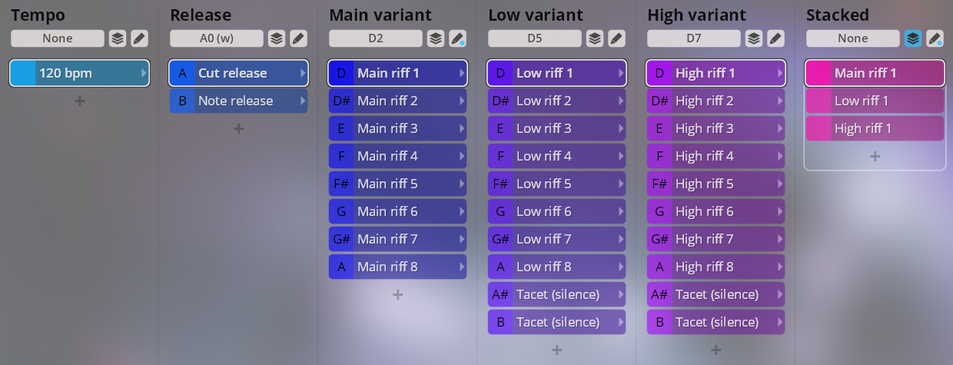This screenshot has width=953, height=365.
Task: Expand the arrow on 120 bpm entry
Action: tap(144, 74)
